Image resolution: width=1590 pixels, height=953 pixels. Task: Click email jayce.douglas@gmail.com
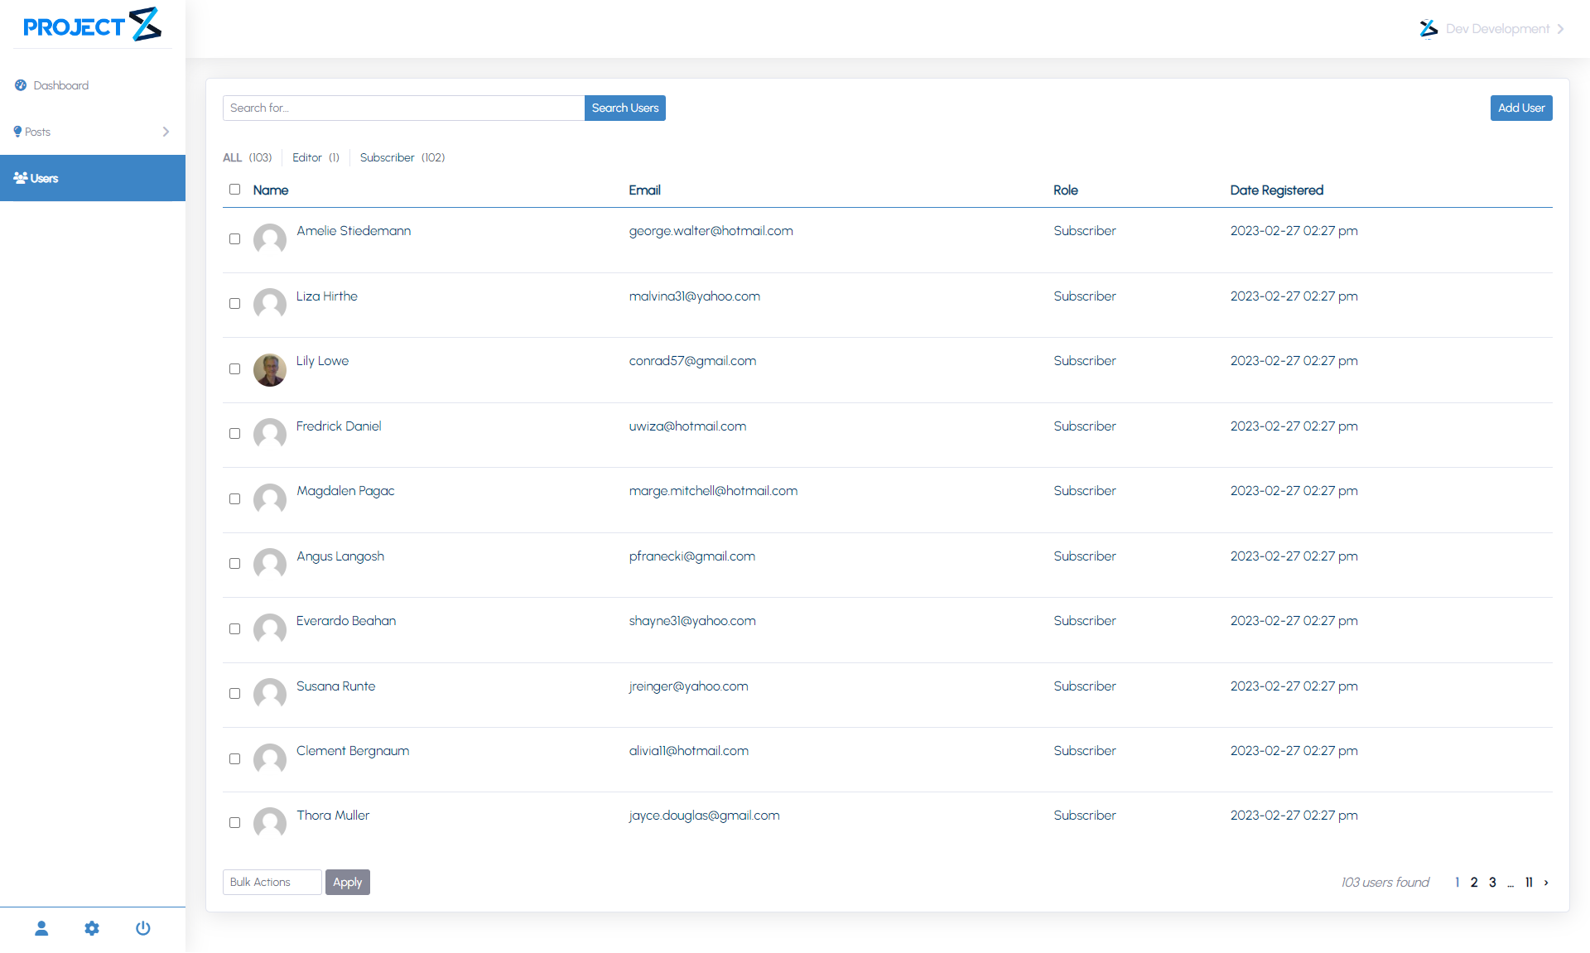pos(705,816)
